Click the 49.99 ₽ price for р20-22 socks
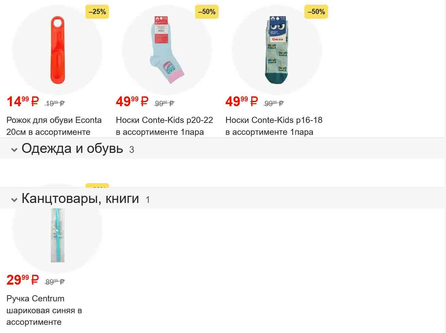This screenshot has height=333, width=446. (x=132, y=101)
